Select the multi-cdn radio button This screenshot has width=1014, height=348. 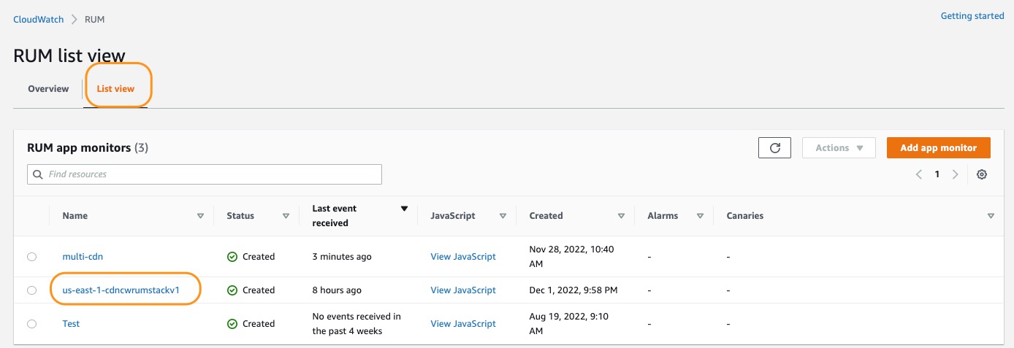pyautogui.click(x=31, y=257)
